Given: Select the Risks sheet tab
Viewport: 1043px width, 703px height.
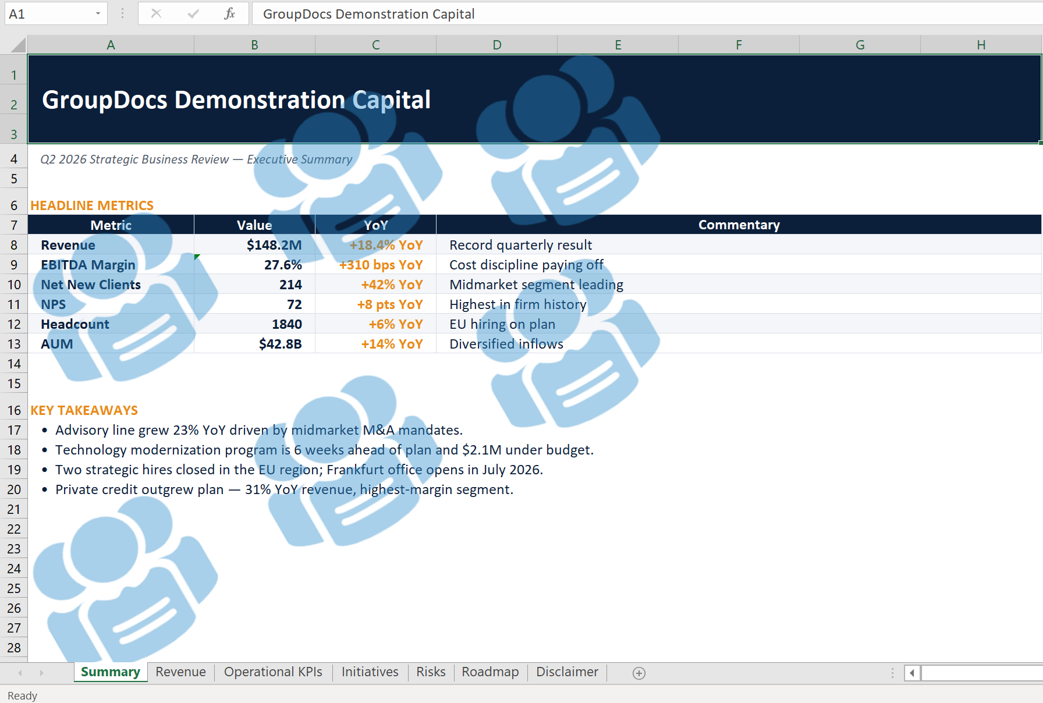Looking at the screenshot, I should click(431, 672).
